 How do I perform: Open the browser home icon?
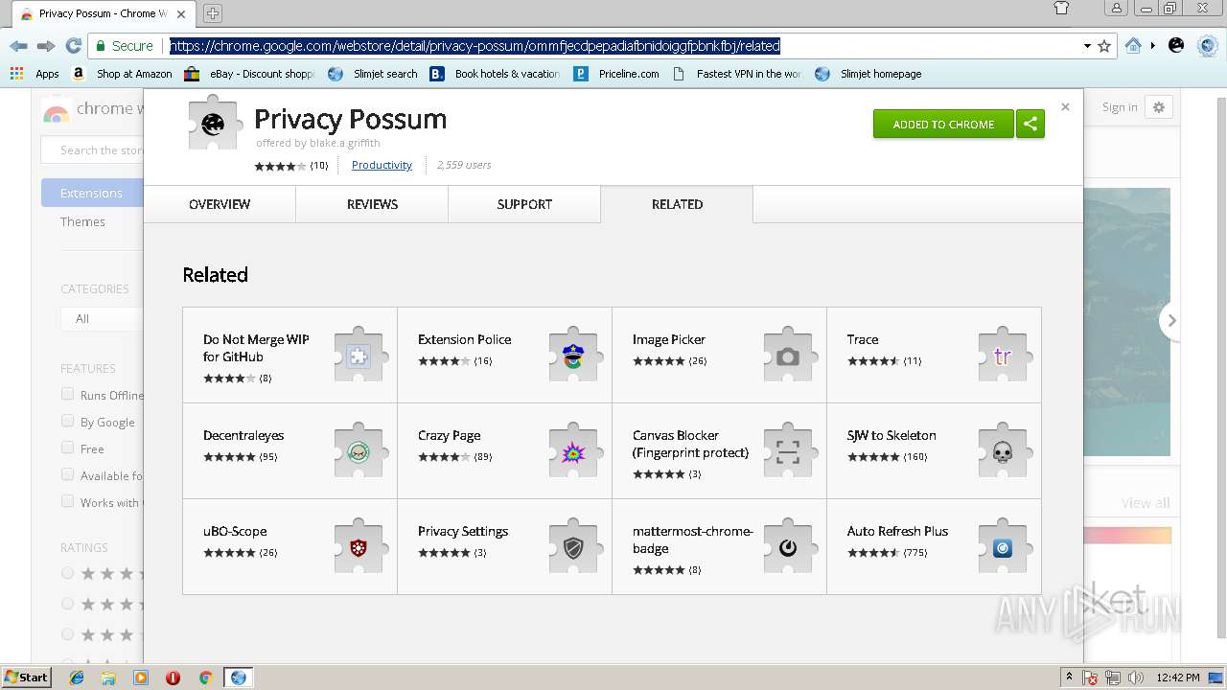click(x=1133, y=45)
